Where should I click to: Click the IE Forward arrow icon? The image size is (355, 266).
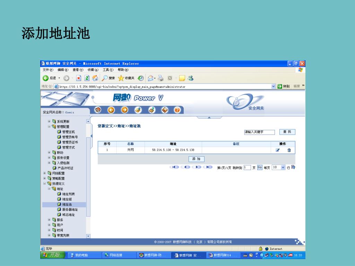(x=66, y=78)
